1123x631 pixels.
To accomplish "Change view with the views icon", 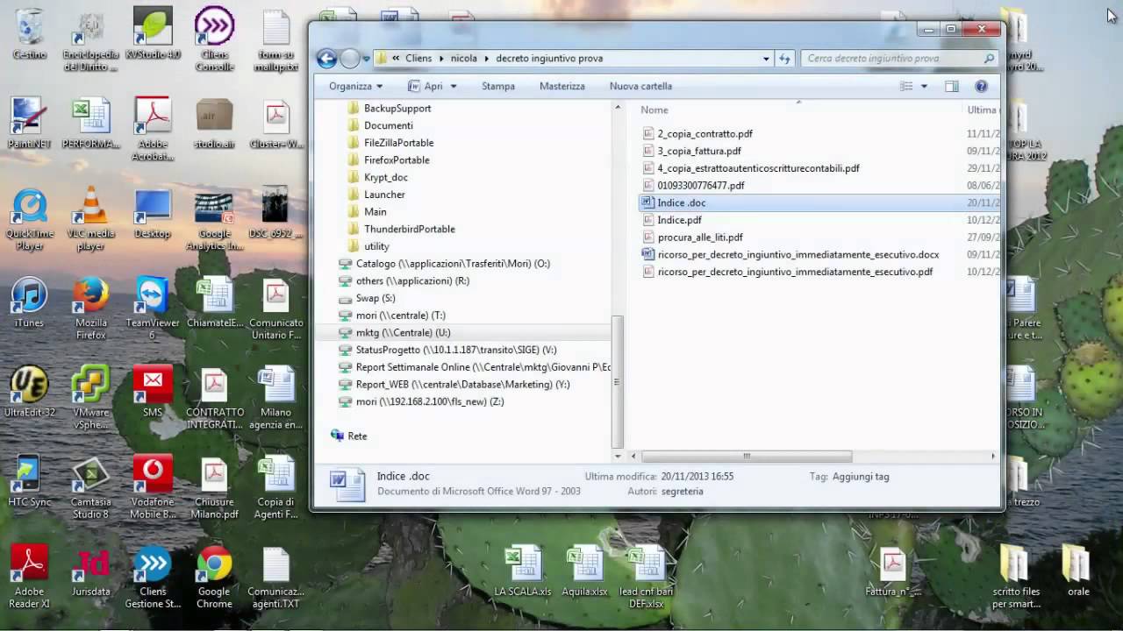I will (907, 86).
